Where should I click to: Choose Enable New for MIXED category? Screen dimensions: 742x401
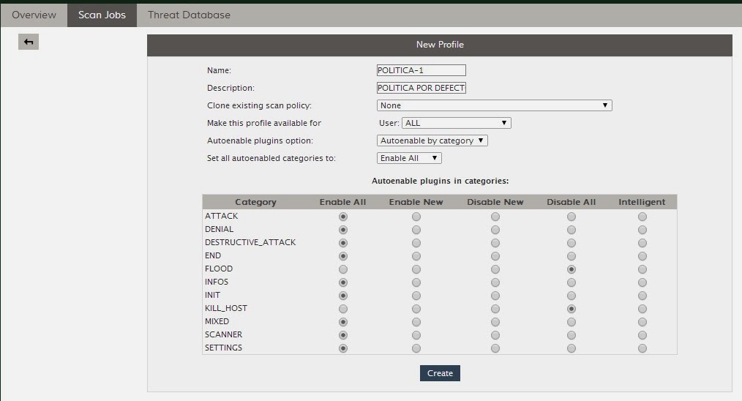click(416, 322)
